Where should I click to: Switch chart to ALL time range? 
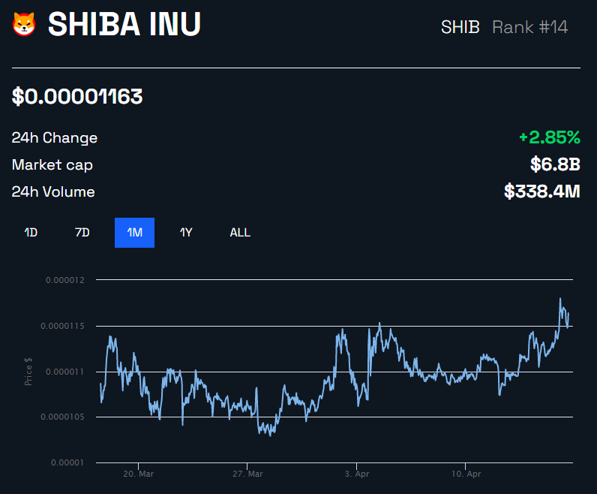coord(240,233)
